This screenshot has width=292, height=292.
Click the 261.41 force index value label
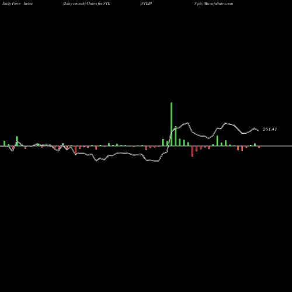[270, 129]
